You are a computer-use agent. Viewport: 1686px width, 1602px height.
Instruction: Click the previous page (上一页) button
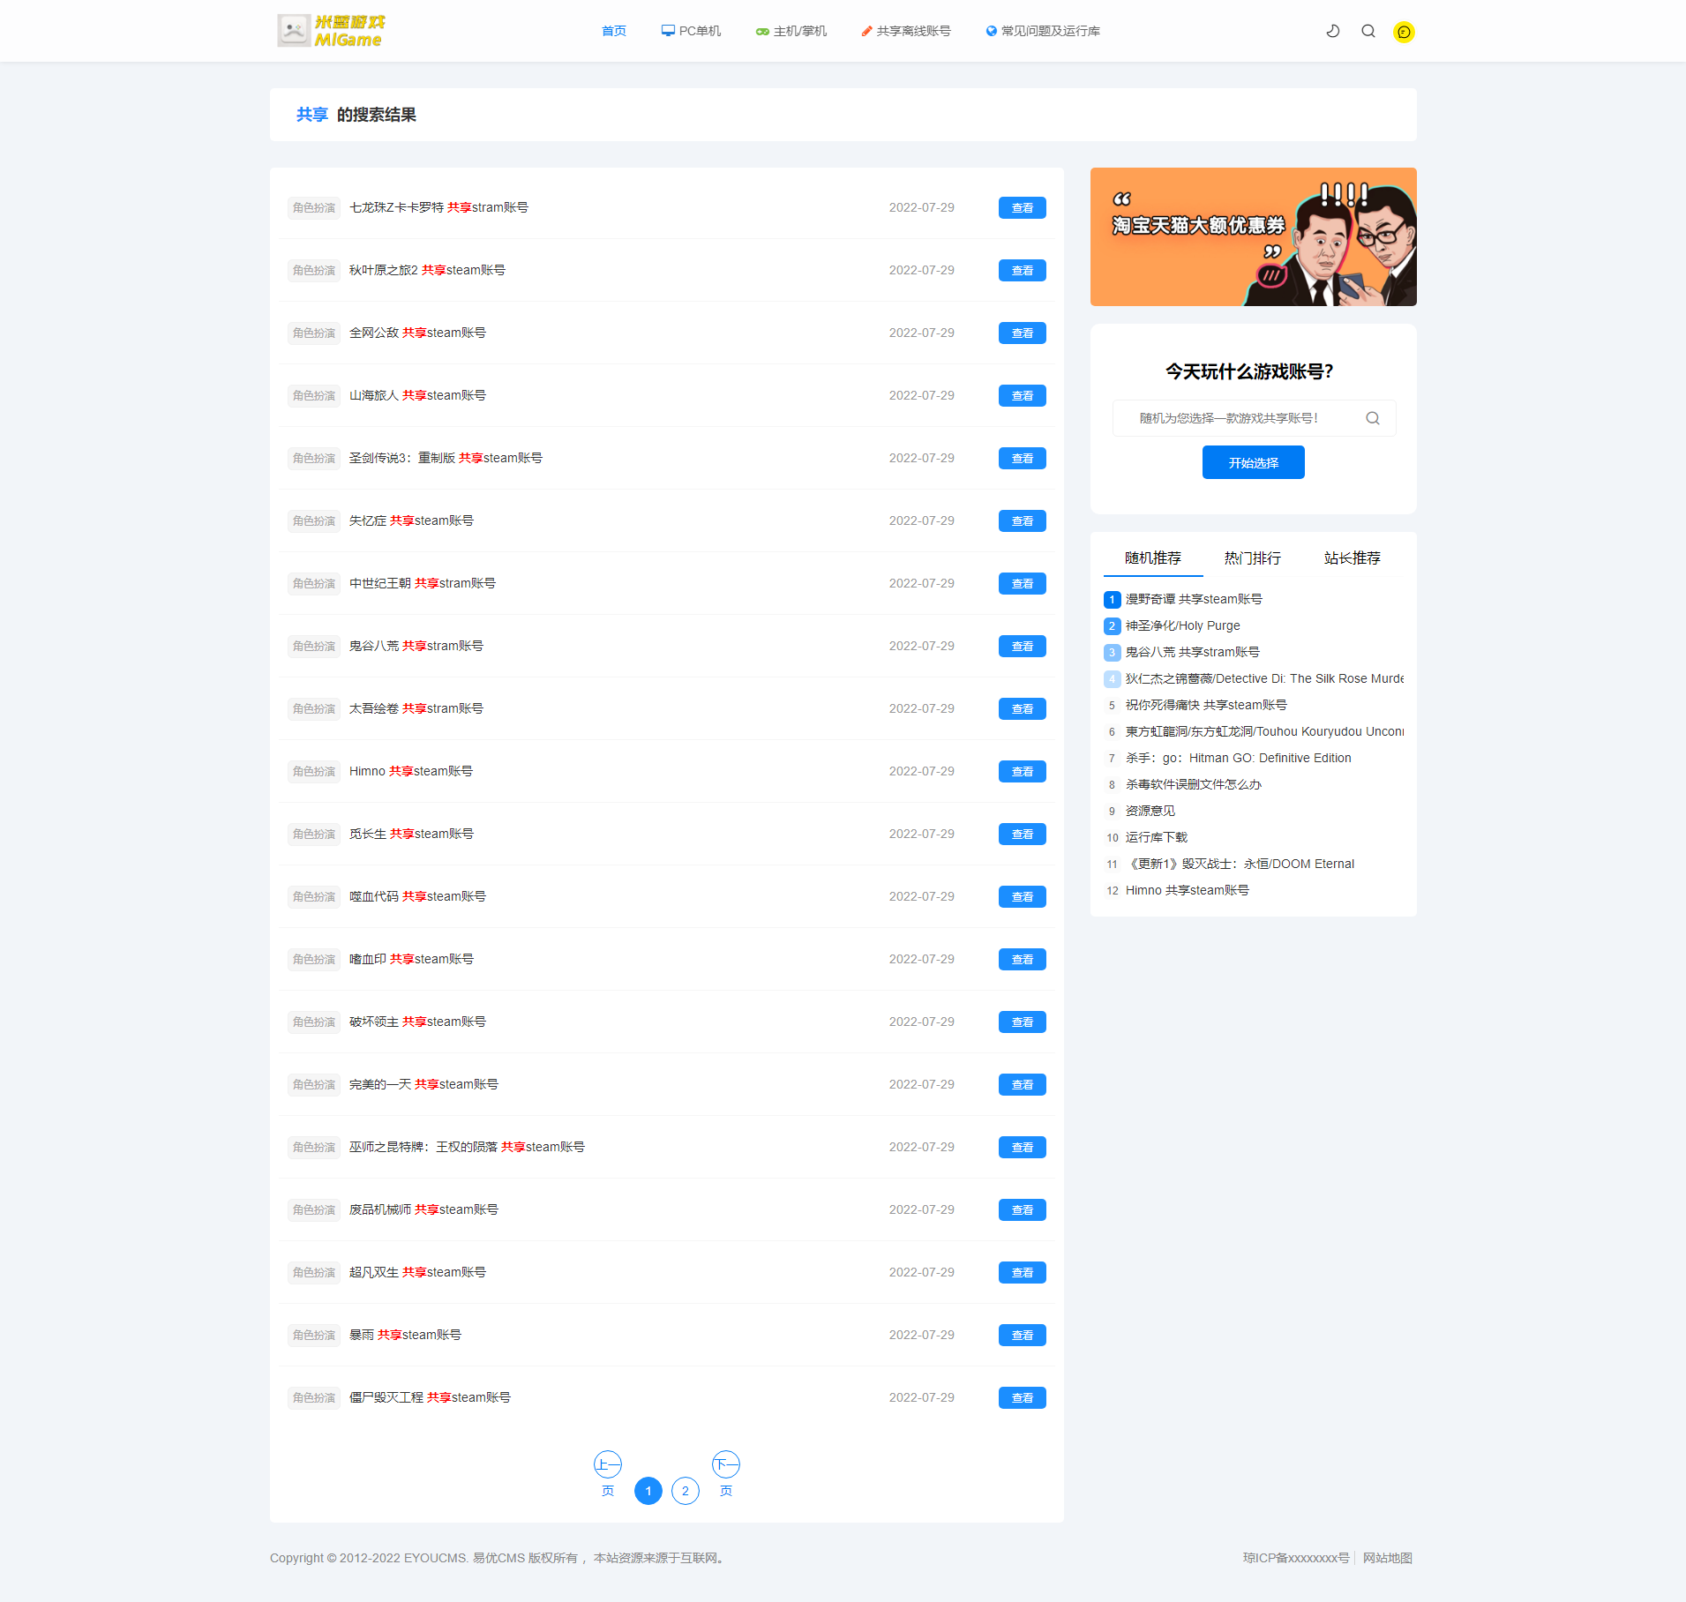click(x=608, y=1474)
